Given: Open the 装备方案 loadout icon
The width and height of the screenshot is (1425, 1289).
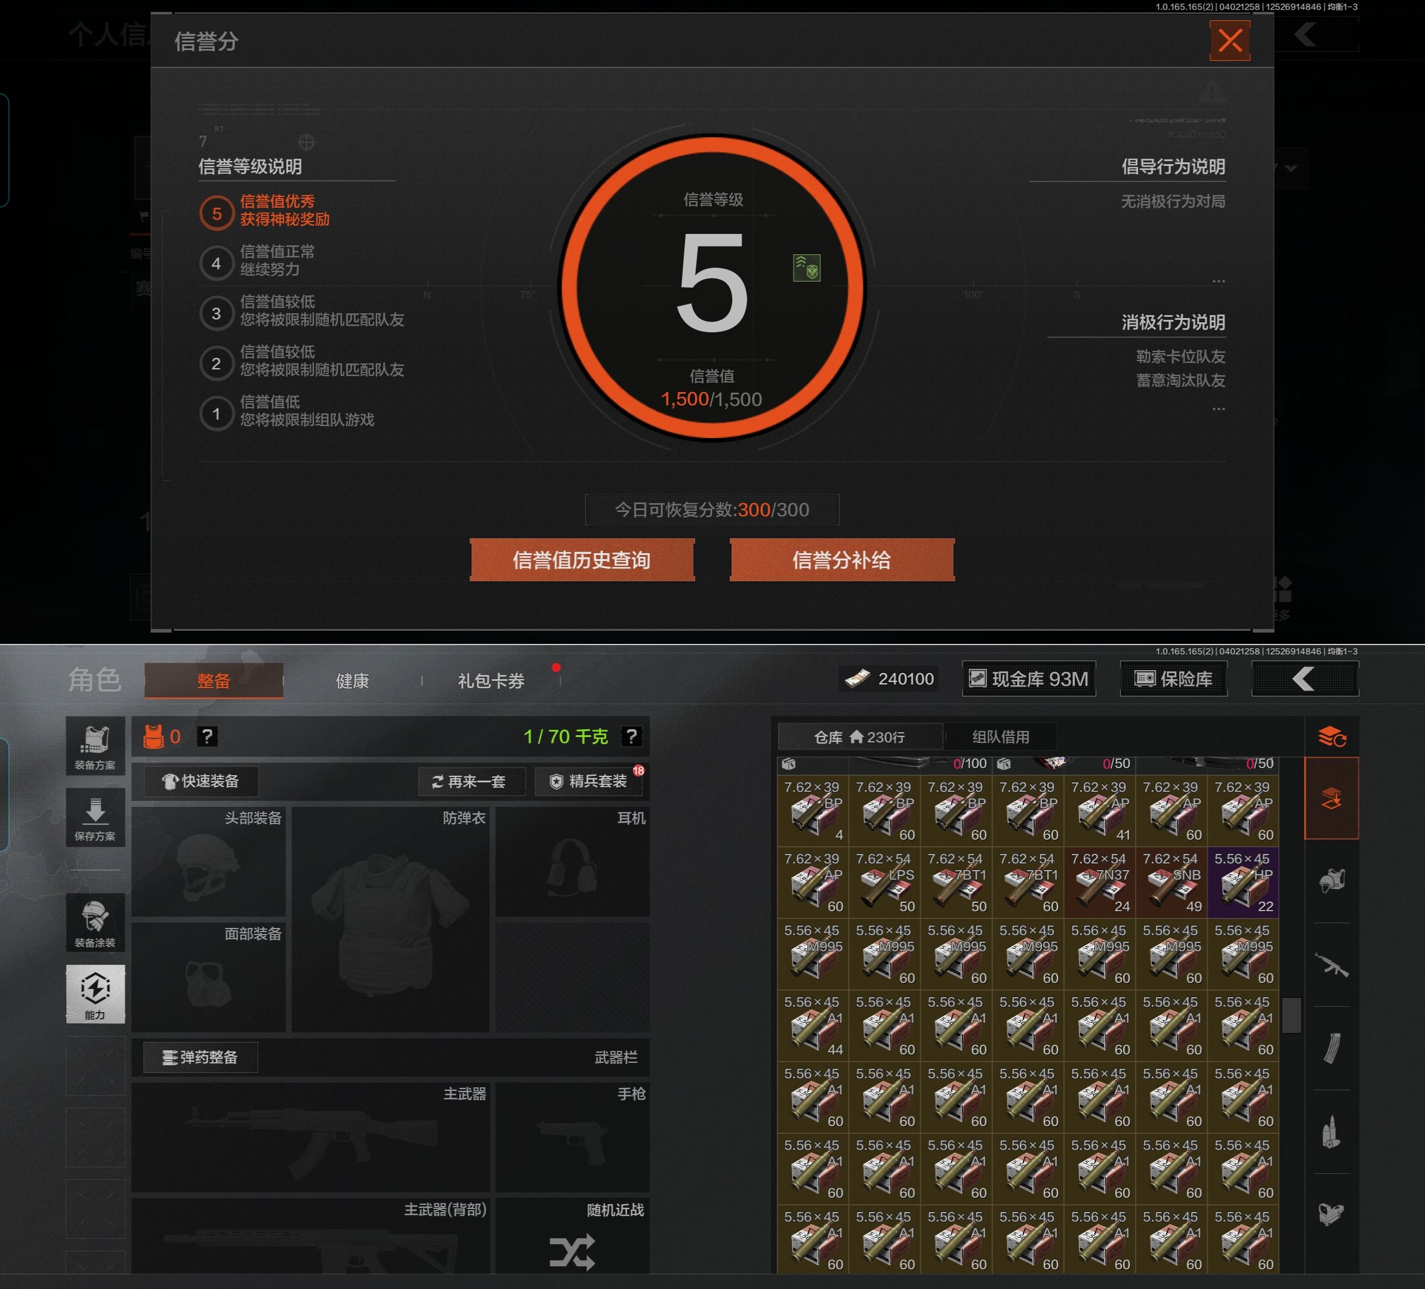Looking at the screenshot, I should tap(95, 745).
